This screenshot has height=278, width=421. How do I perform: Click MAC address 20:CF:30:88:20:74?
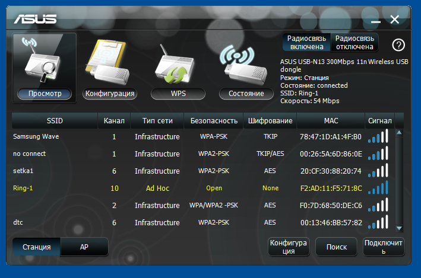(331, 171)
